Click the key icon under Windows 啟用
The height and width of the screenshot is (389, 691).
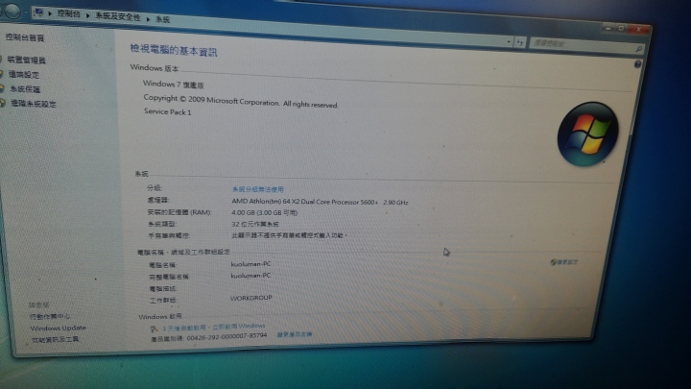(154, 328)
